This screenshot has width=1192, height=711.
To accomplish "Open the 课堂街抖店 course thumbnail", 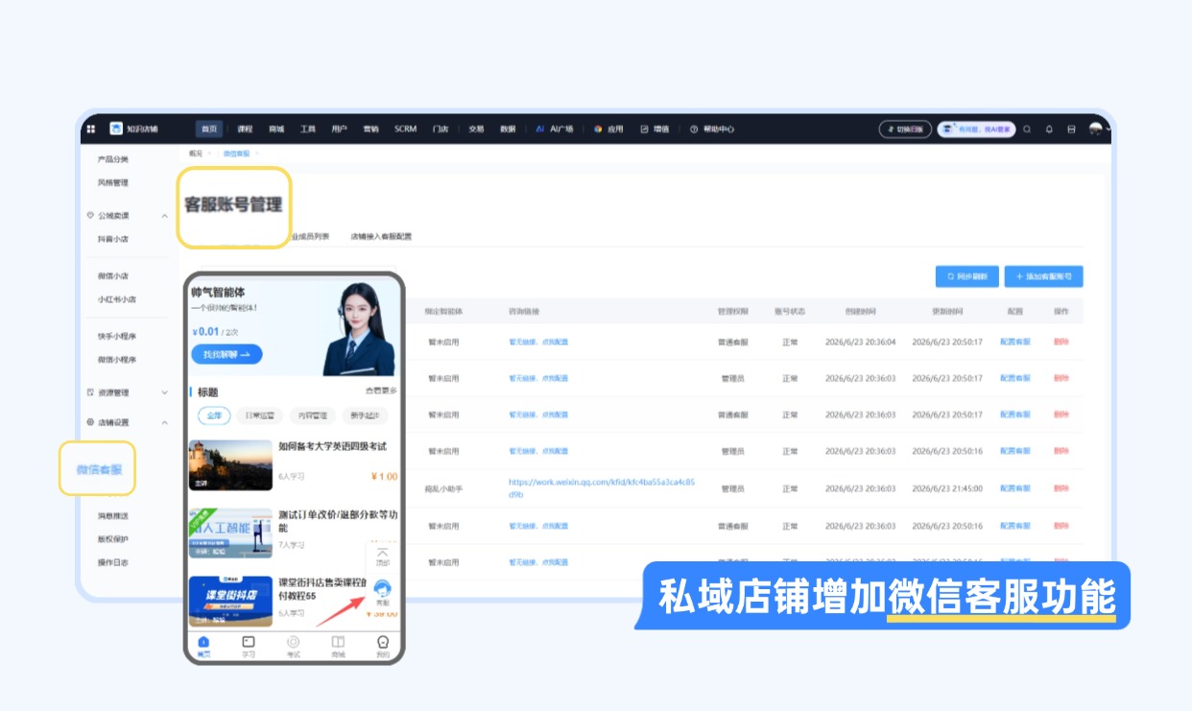I will coord(230,601).
